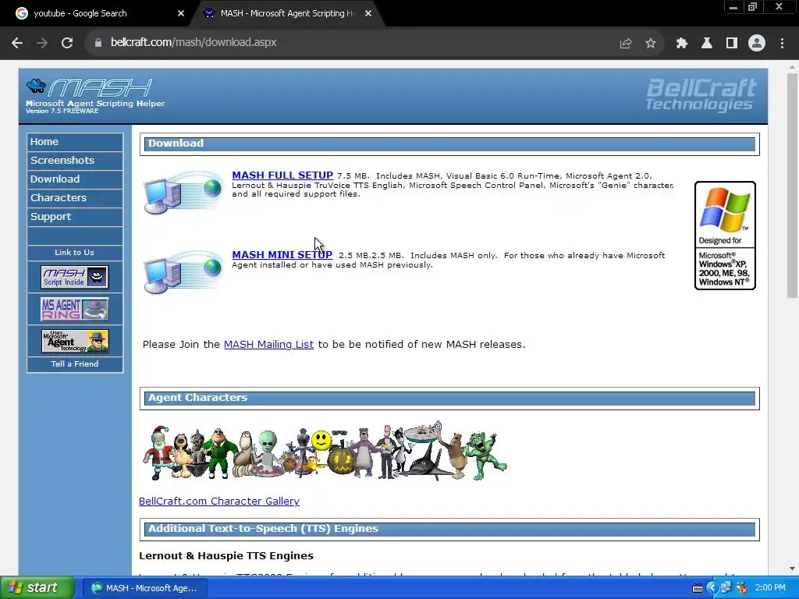The image size is (799, 599).
Task: Click the Uses Microsoft Agent Technology badge
Action: tap(75, 342)
